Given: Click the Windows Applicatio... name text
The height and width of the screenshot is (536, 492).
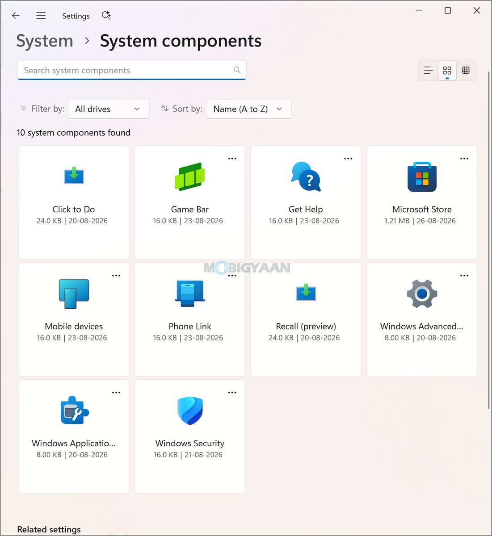Looking at the screenshot, I should pos(74,444).
